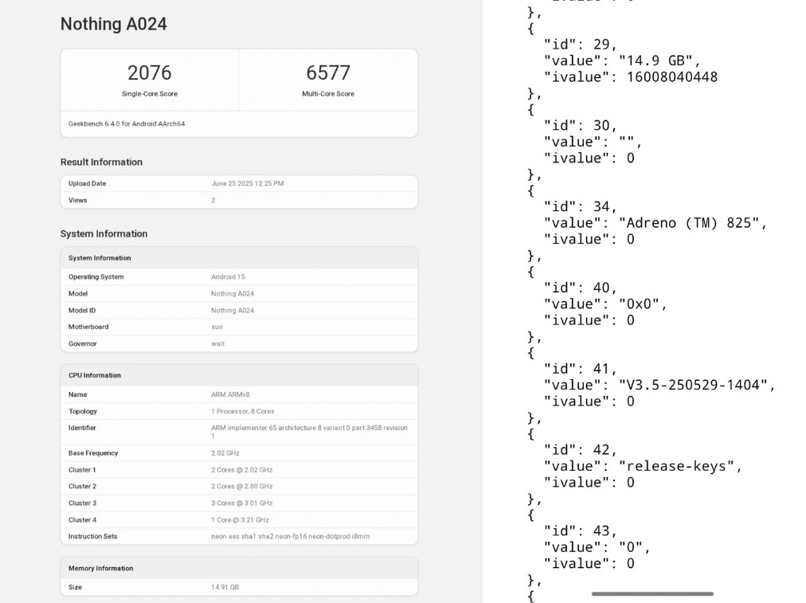Select JSON ivalue 16008040448

pos(672,77)
